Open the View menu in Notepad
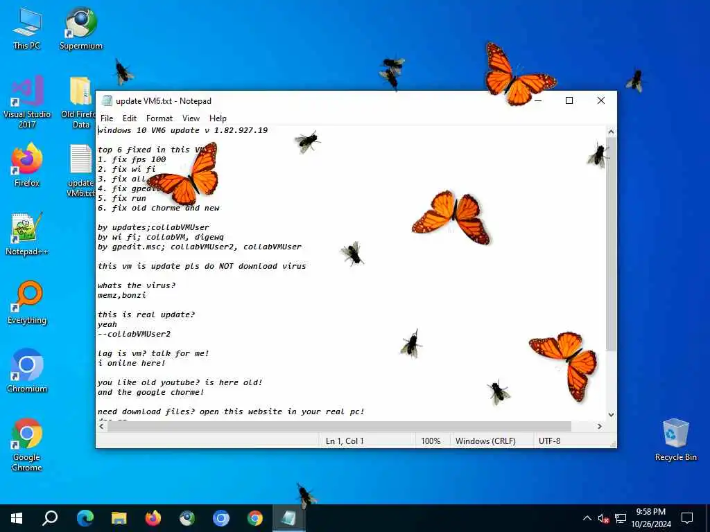 coord(191,118)
